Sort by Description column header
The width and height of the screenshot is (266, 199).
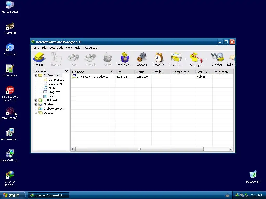[x=223, y=72]
